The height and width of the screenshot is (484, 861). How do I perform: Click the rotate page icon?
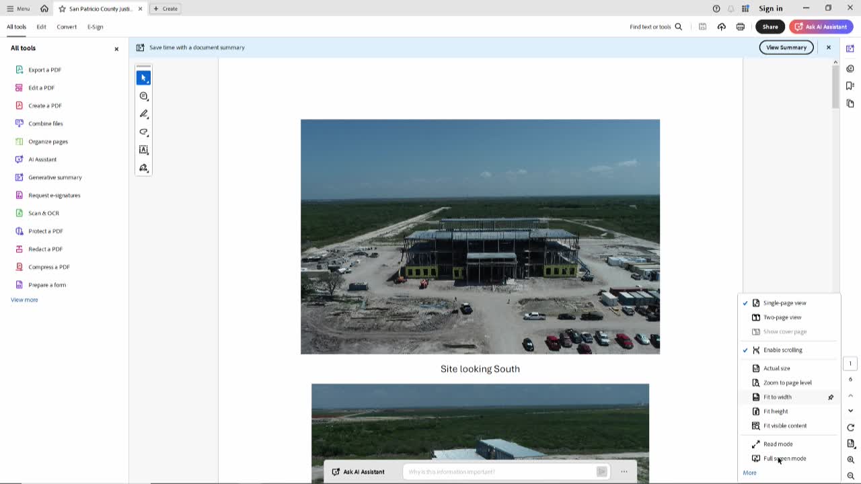(x=850, y=428)
